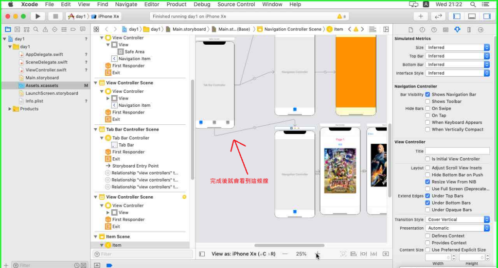Zoom in the storyboard canvas
Image resolution: width=498 pixels, height=268 pixels.
point(317,254)
